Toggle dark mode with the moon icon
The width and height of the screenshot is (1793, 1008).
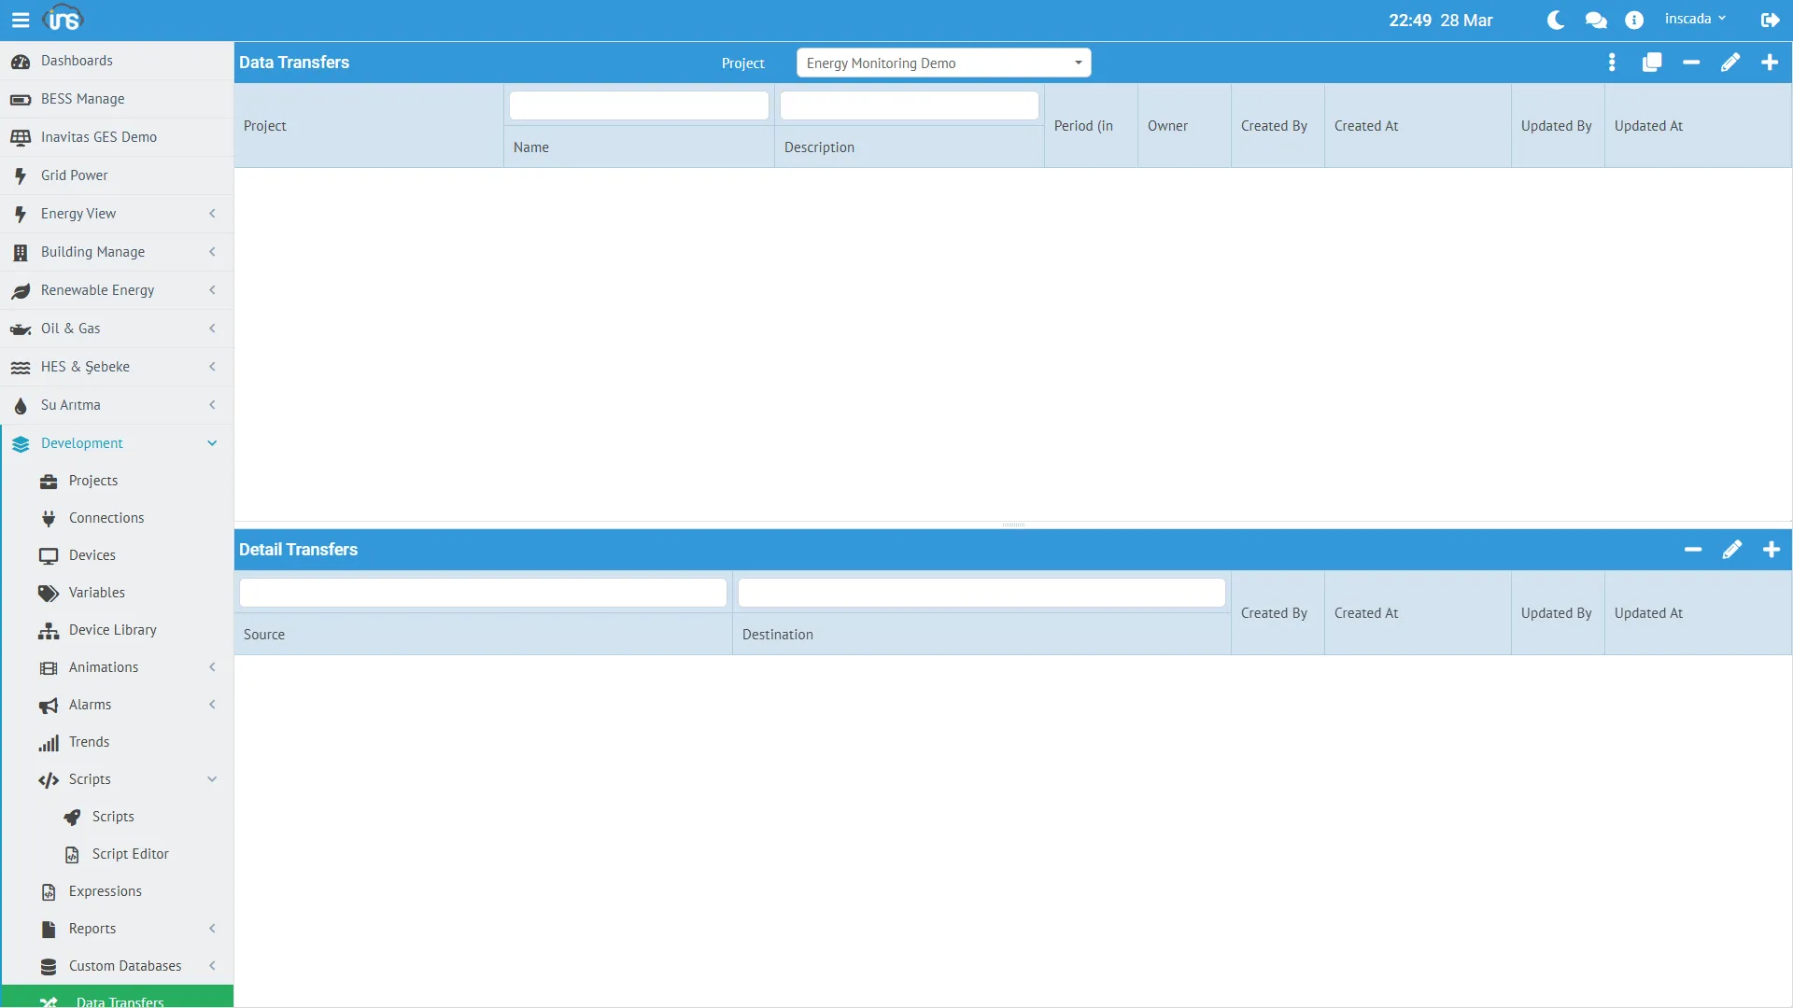pyautogui.click(x=1556, y=20)
